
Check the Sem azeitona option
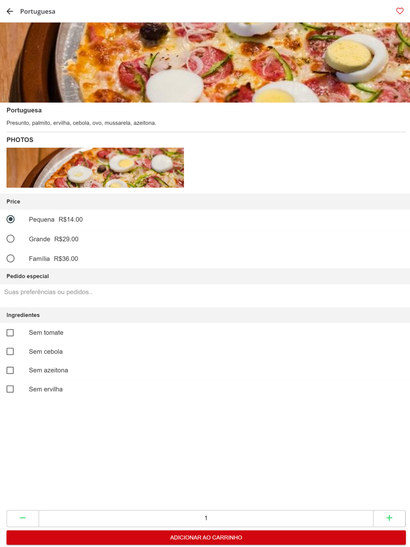10,370
